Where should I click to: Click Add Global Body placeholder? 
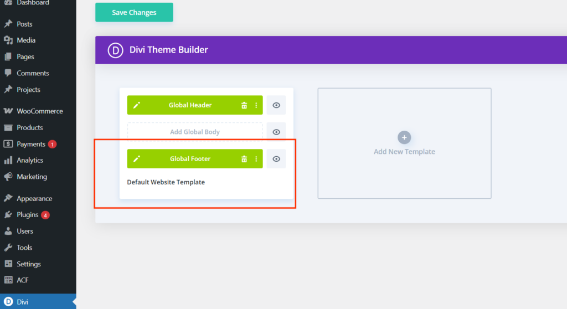click(x=195, y=132)
